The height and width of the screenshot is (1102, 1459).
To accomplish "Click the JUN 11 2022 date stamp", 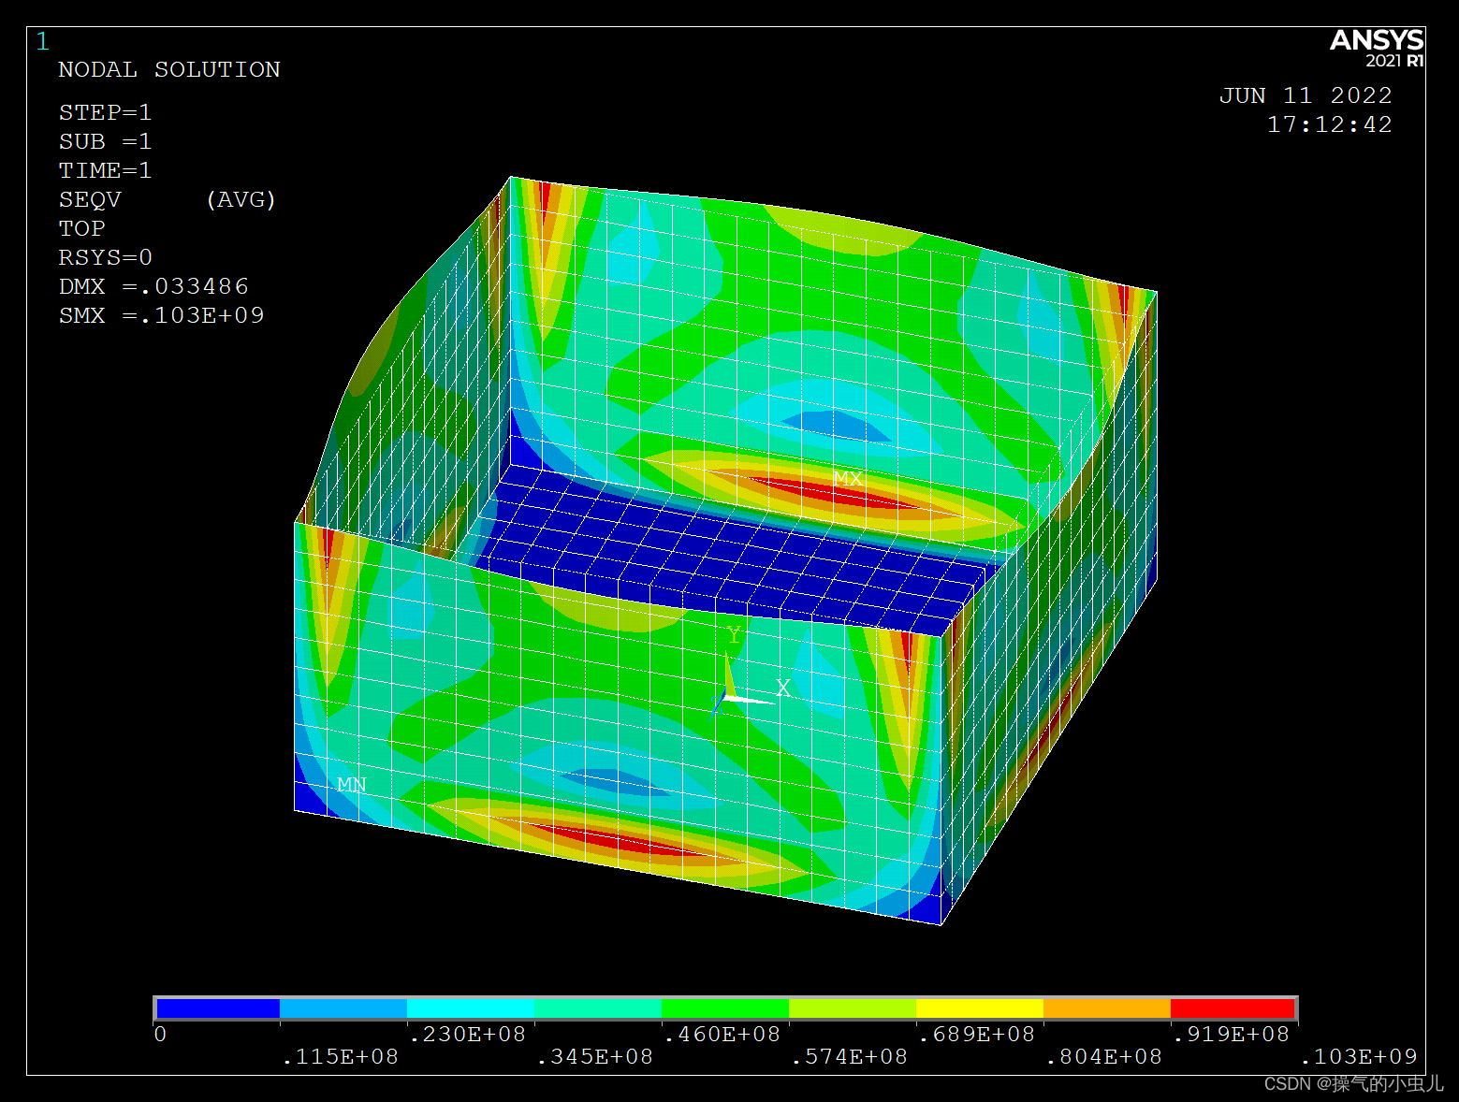I will 1305,96.
